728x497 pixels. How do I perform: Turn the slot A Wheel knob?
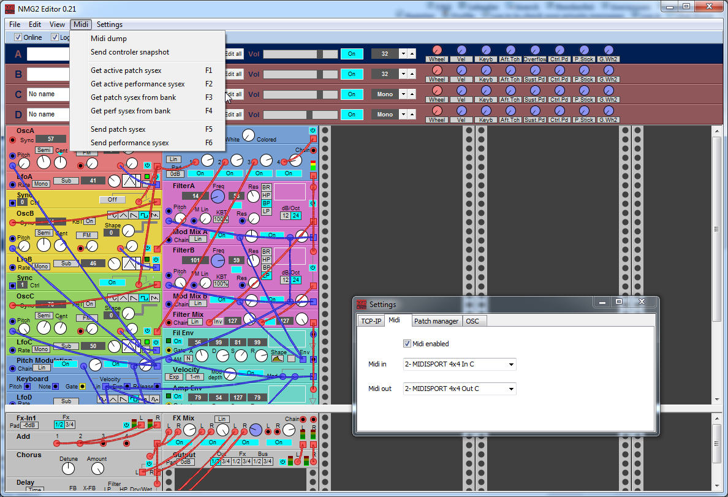coord(437,50)
